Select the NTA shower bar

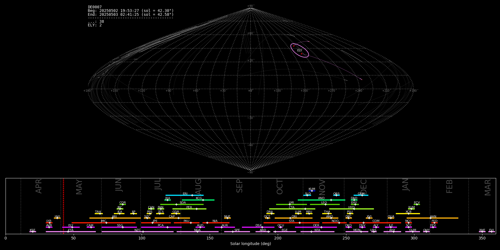pyautogui.click(x=317, y=232)
